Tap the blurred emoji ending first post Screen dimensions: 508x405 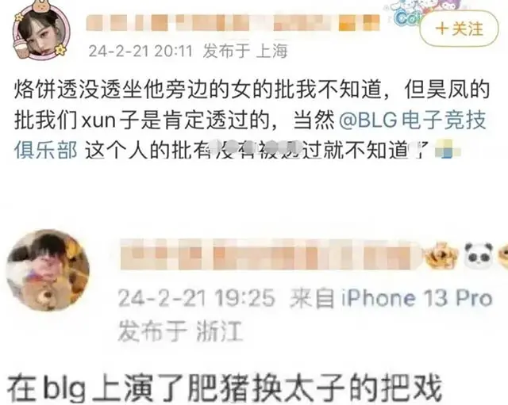coord(448,150)
